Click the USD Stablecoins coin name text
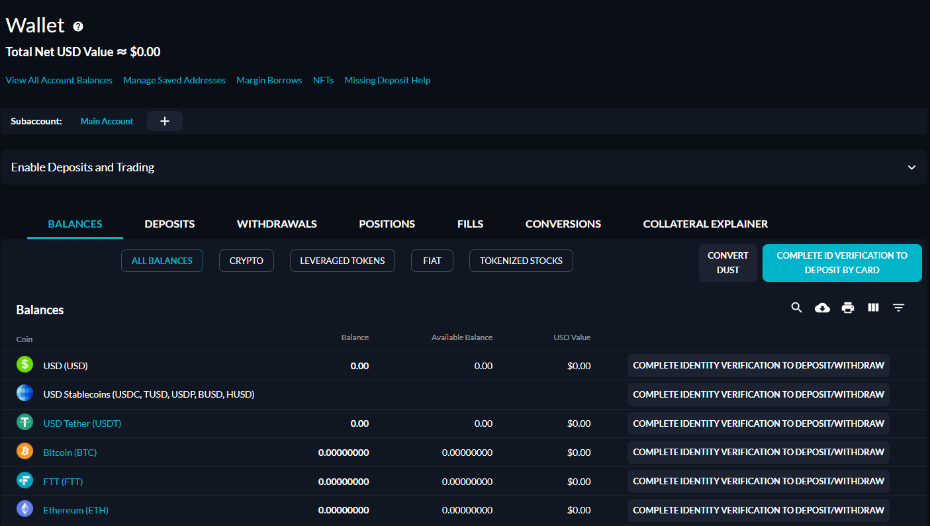 (x=149, y=394)
